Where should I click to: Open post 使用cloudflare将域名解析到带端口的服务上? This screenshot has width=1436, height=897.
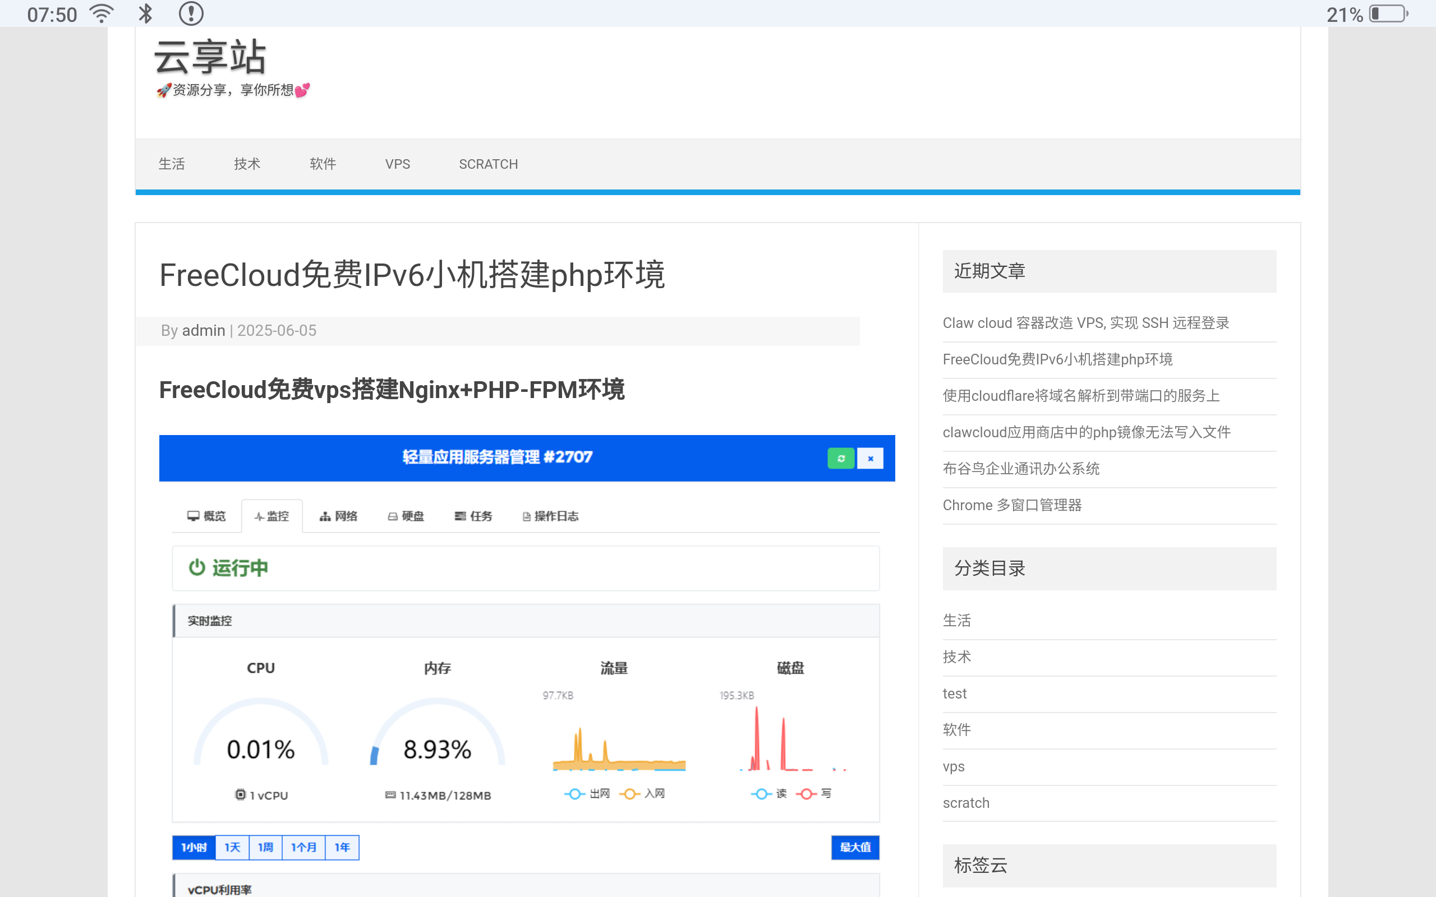tap(1081, 396)
